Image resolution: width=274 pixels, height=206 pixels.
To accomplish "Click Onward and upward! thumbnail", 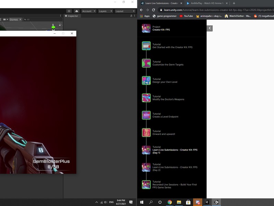I will 146,133.
